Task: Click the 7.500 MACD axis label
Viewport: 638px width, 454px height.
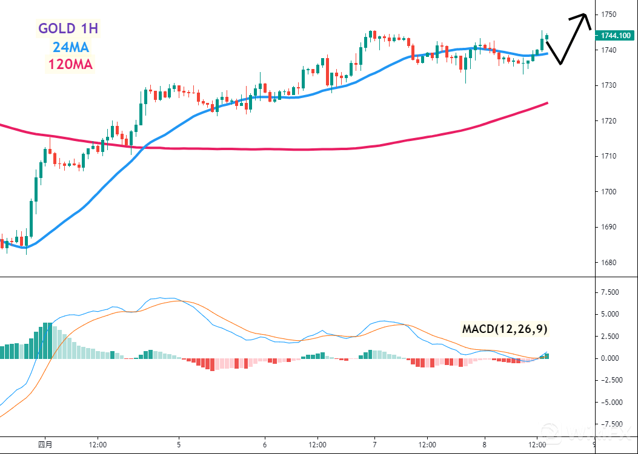Action: (610, 292)
